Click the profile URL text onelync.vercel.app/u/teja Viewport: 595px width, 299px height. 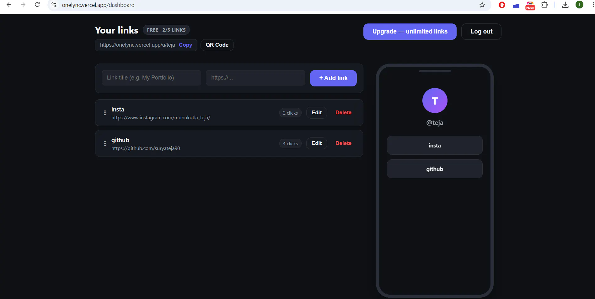click(x=137, y=45)
